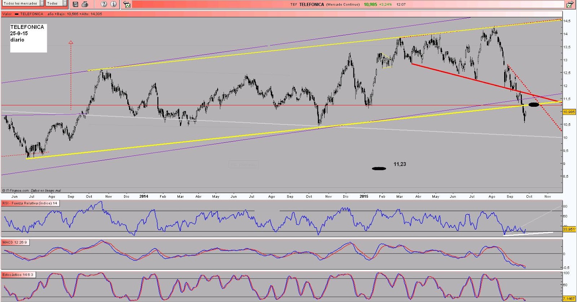This screenshot has width=577, height=302.
Task: Click the 'Estocástico 14 6 3' indicator label
Action: (18, 275)
